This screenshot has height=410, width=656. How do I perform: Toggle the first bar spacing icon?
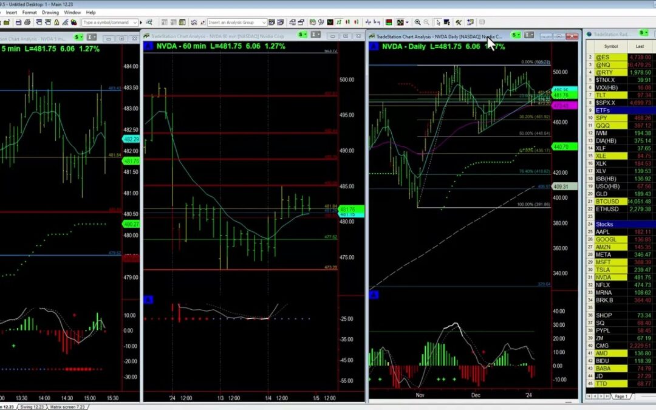coord(368,22)
